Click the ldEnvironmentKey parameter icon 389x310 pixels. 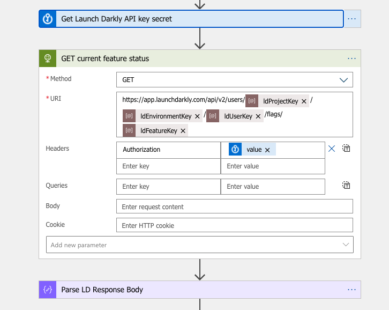129,116
